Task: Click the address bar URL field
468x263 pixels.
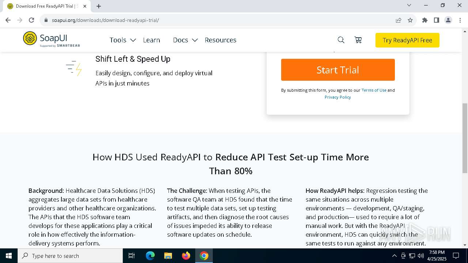Action: point(219,20)
